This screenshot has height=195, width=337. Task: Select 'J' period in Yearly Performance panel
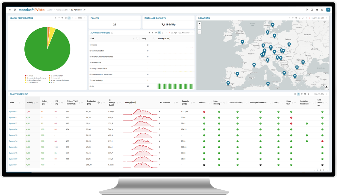69,18
